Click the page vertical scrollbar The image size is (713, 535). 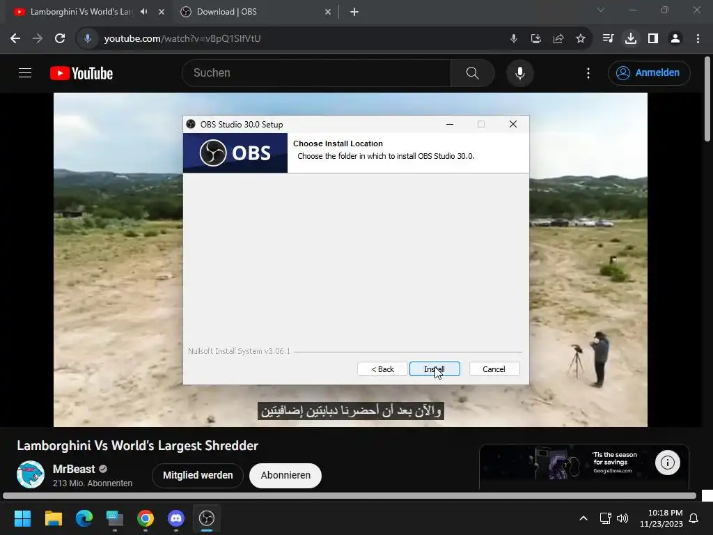[707, 99]
